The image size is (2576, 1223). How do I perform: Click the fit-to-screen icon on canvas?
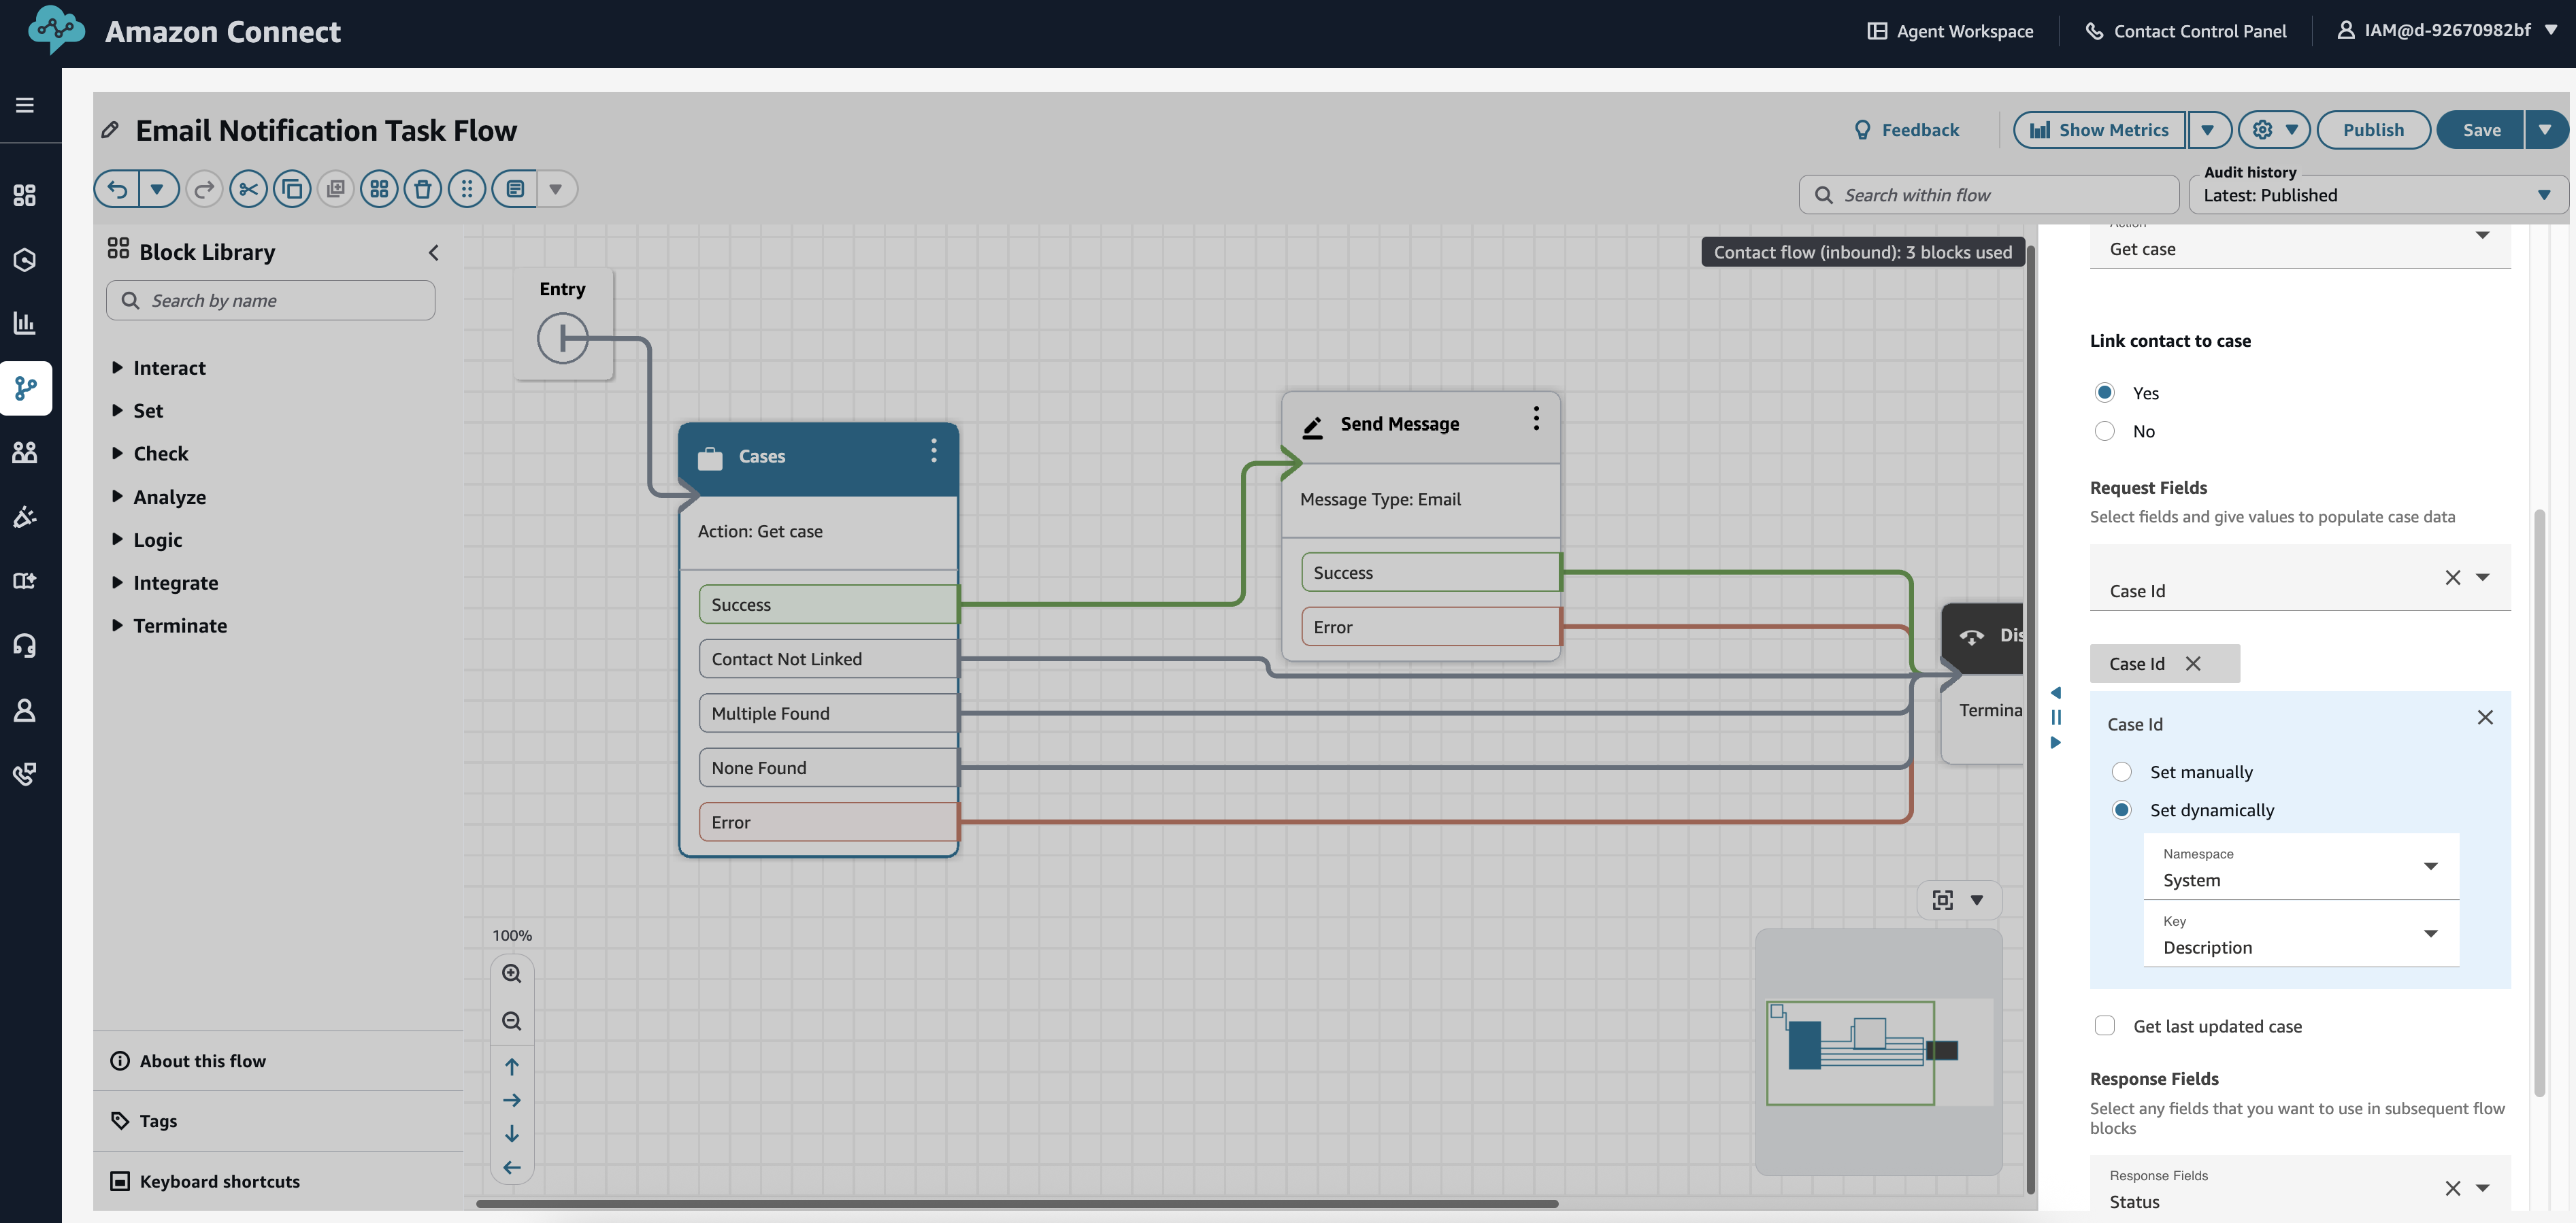pyautogui.click(x=1942, y=900)
